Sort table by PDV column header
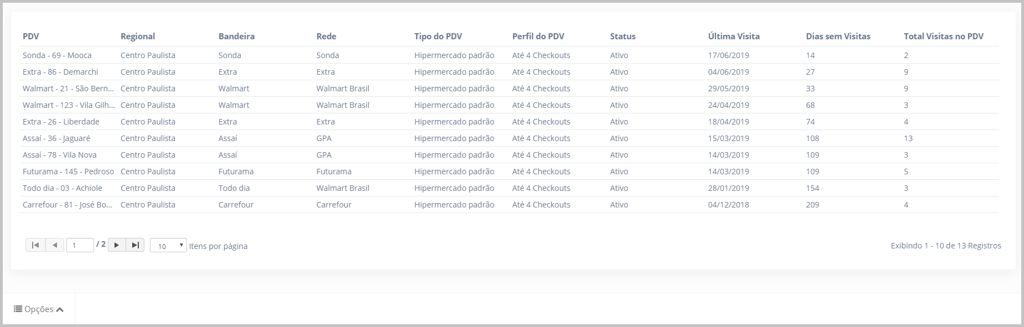1024x327 pixels. coord(31,37)
